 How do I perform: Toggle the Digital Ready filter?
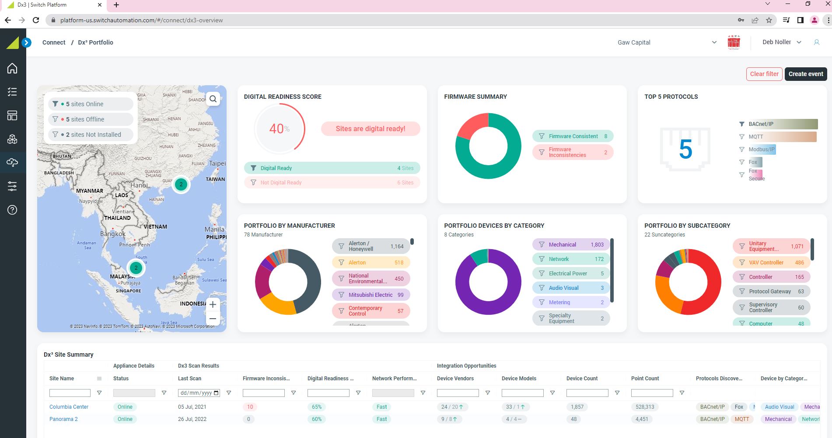(x=332, y=168)
